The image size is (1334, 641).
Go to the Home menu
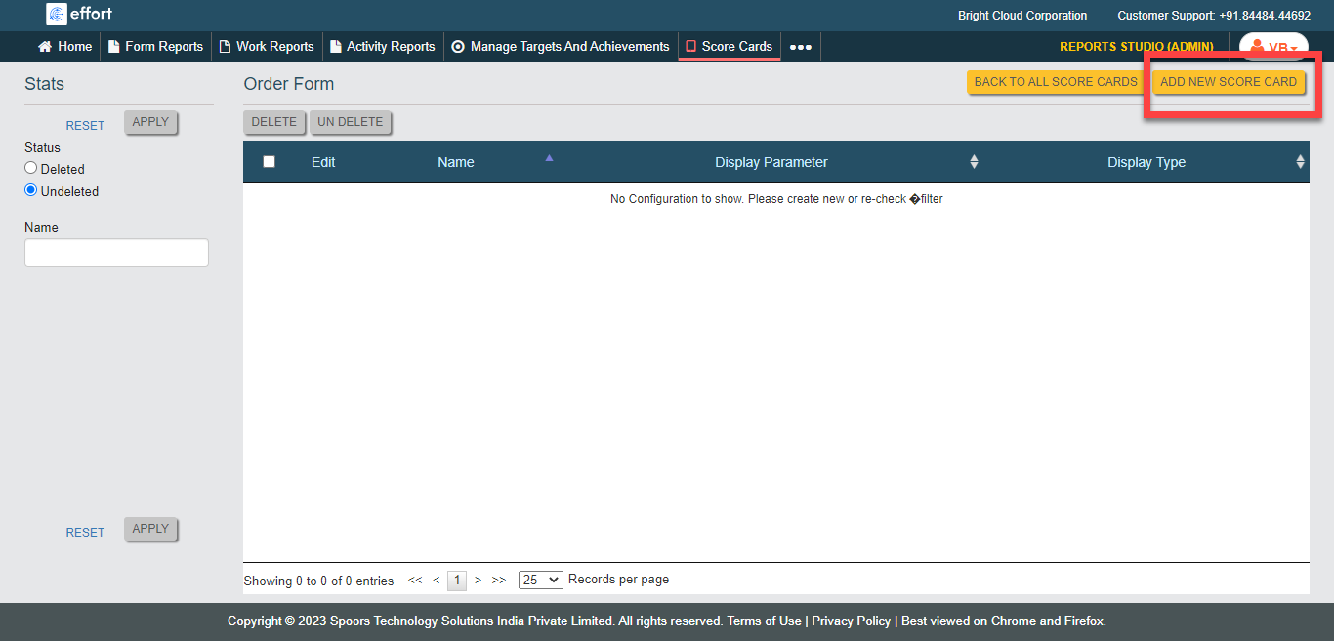tap(65, 46)
